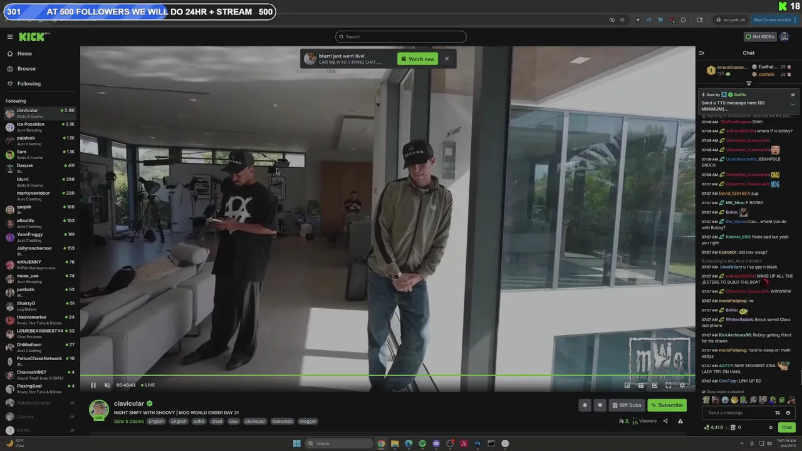Click the video progress bar
This screenshot has width=802, height=451.
(x=387, y=375)
